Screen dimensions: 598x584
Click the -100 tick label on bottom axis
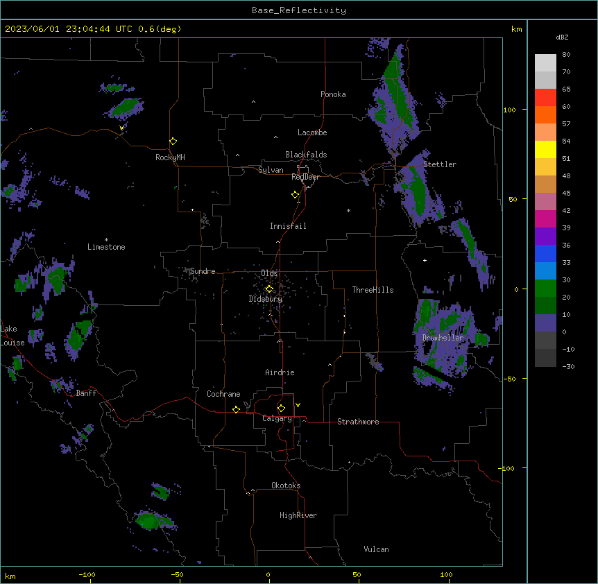tap(87, 574)
